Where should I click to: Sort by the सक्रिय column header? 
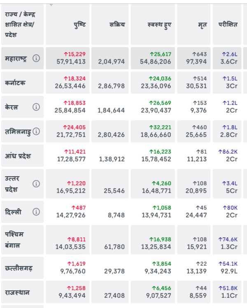click(x=117, y=25)
